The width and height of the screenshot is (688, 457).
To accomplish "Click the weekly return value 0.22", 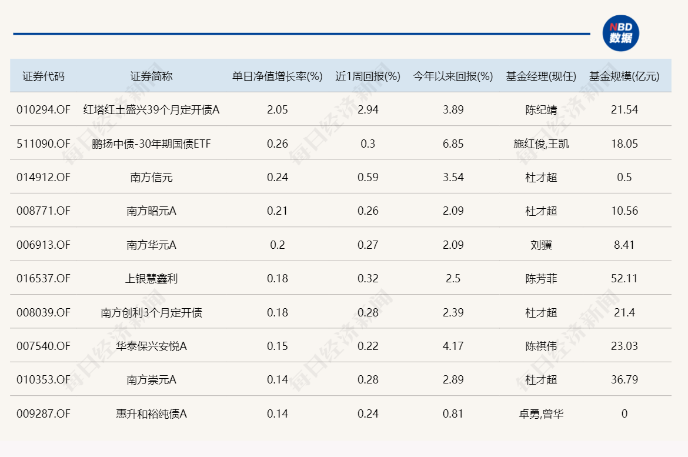I will 368,346.
